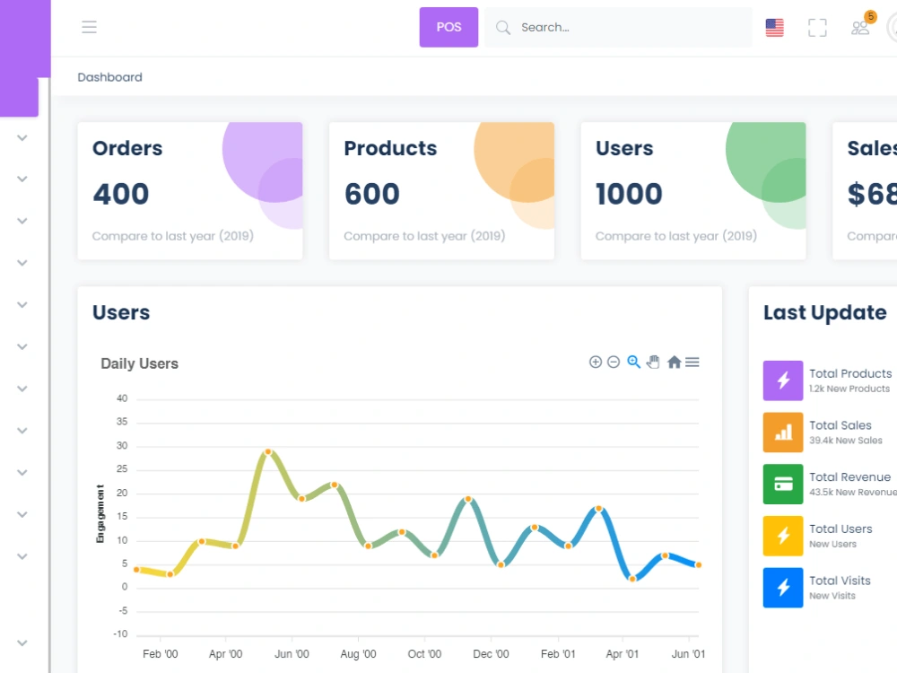Expand the topmost sidebar chevron
The image size is (897, 673).
[22, 138]
